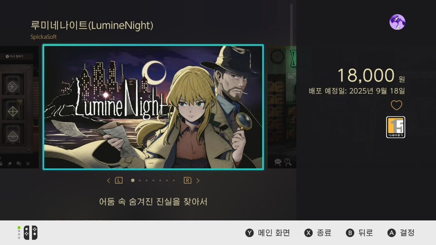This screenshot has height=245, width=436.
Task: Open the SpickaSoft publisher link
Action: coord(44,37)
